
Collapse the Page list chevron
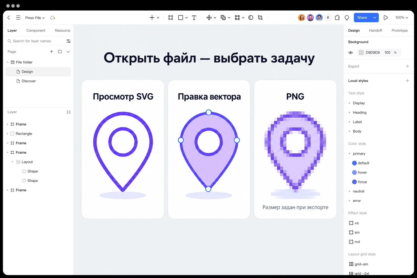click(68, 52)
